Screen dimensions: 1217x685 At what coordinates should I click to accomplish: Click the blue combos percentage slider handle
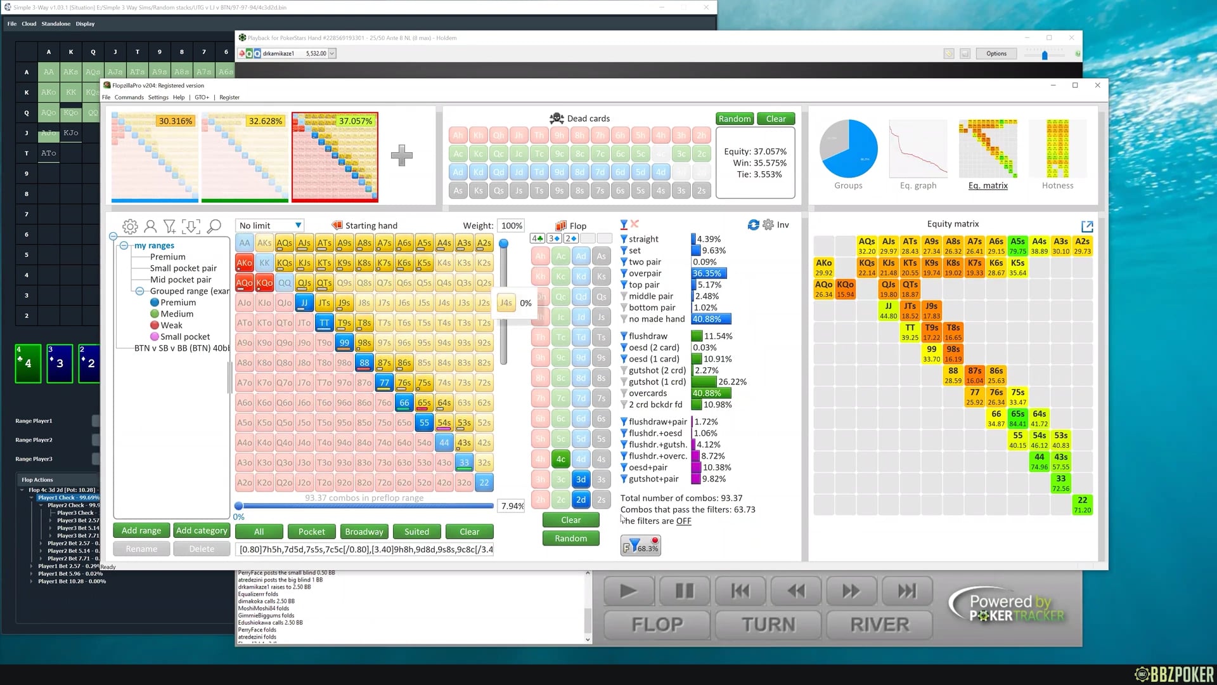tap(238, 506)
